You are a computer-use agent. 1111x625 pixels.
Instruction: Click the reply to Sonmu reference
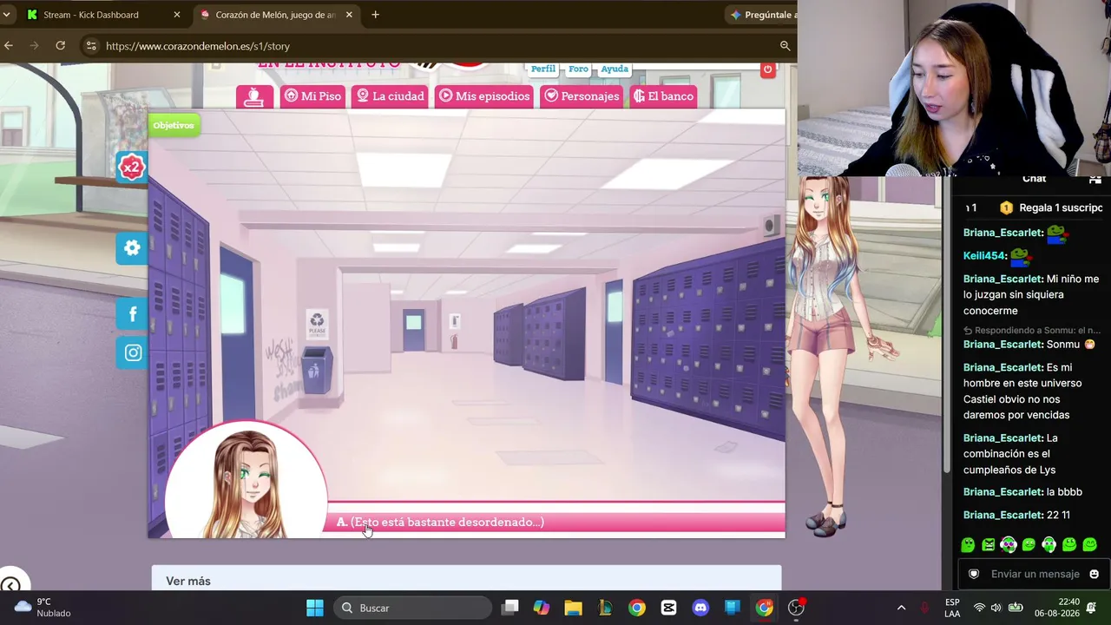click(x=1032, y=331)
